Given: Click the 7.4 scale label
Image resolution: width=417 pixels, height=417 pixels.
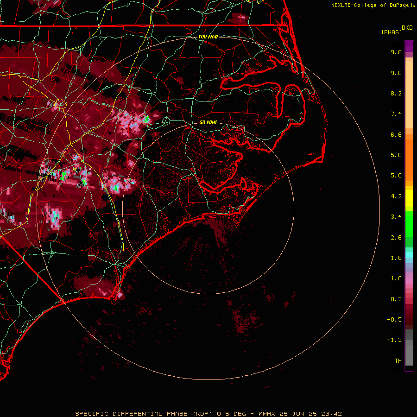Looking at the screenshot, I should (396, 114).
